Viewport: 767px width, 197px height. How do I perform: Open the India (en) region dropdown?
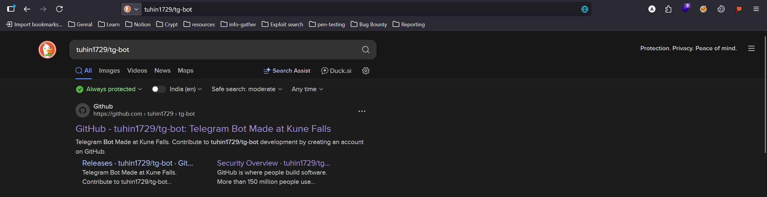click(x=185, y=89)
